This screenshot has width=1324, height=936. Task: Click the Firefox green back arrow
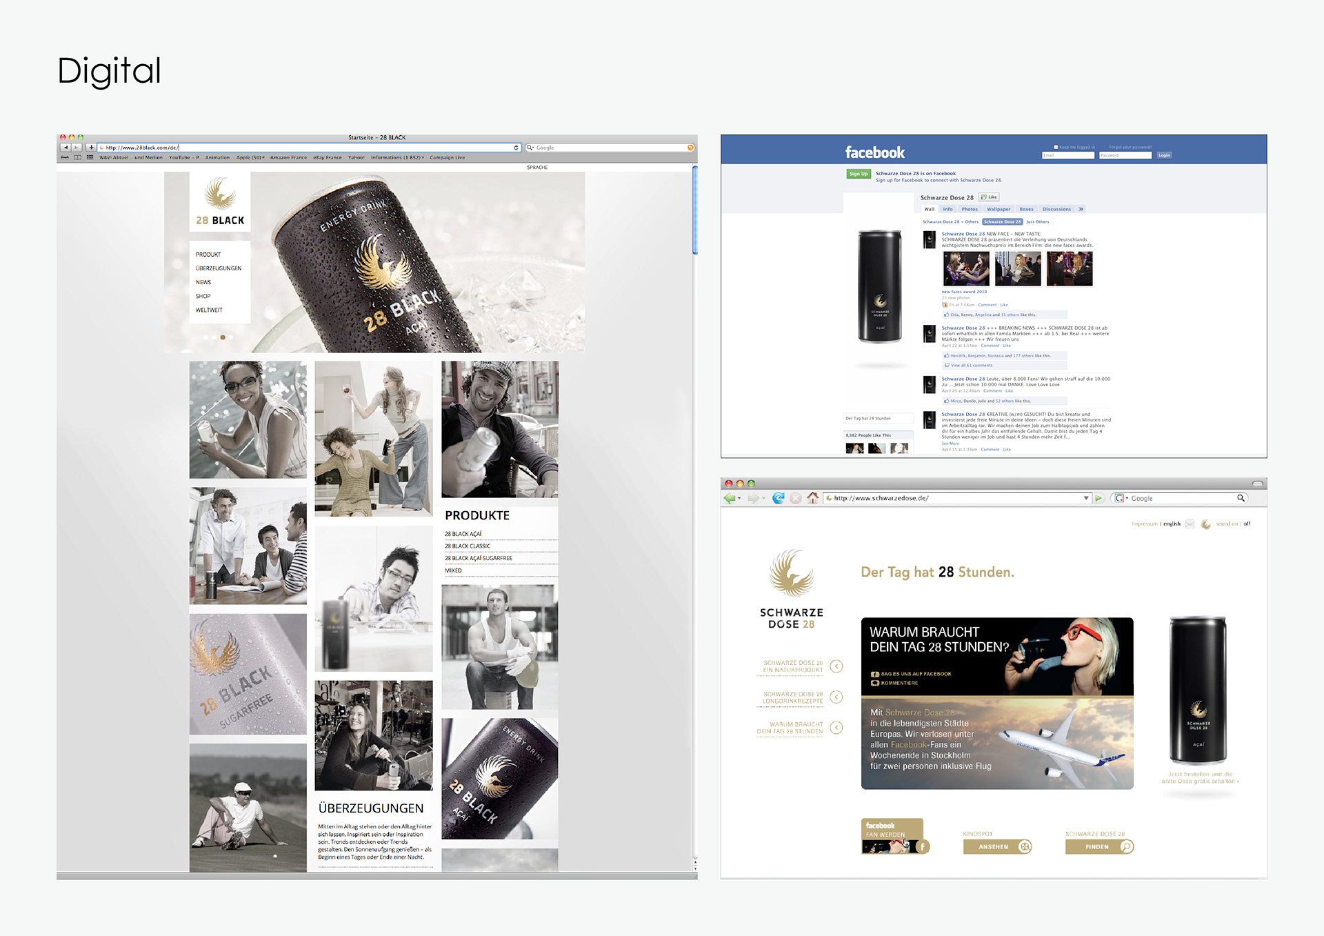[729, 498]
